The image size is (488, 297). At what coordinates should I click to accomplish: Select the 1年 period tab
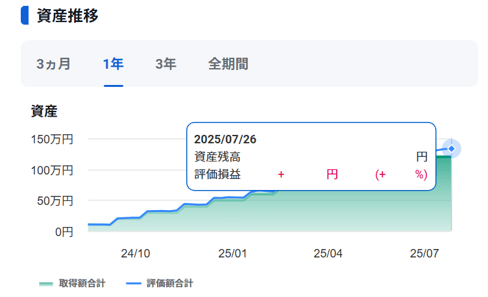pos(114,64)
